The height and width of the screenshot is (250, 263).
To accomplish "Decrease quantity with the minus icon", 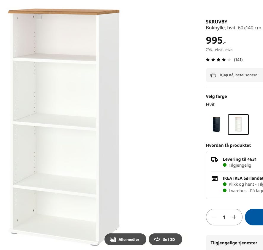I will 214,217.
